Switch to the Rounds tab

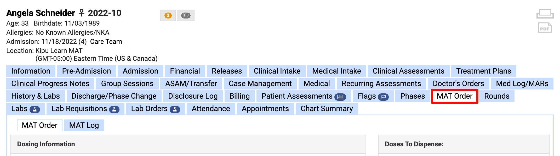point(497,96)
